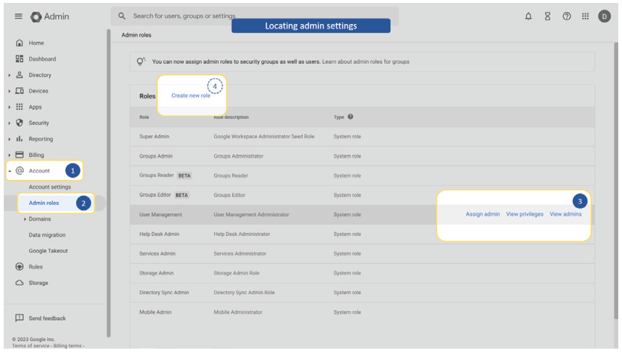Image resolution: width=622 pixels, height=352 pixels.
Task: Open Learn about admin roles for groups
Action: click(366, 62)
